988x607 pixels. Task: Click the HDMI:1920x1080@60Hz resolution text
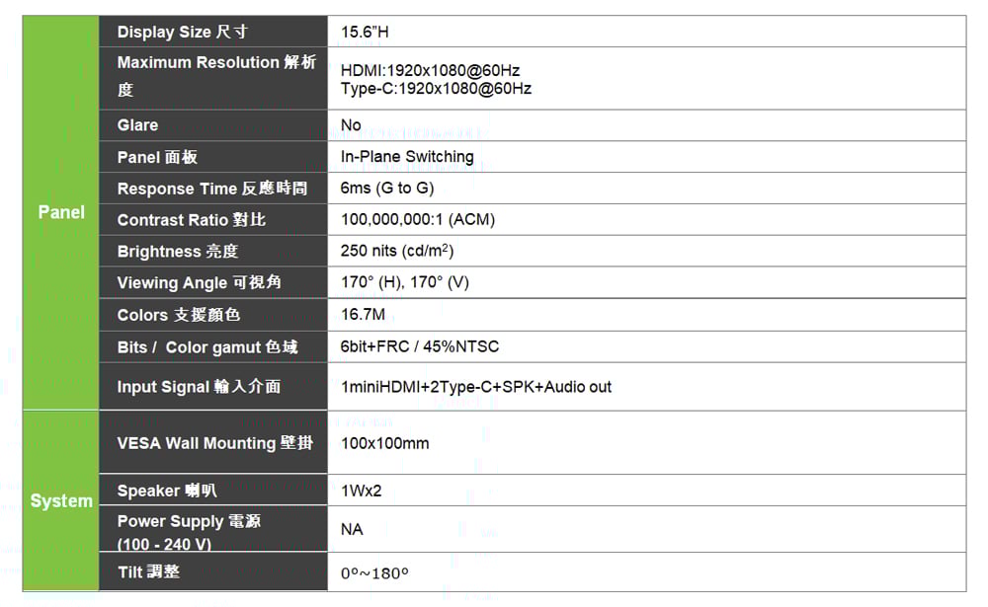click(430, 70)
